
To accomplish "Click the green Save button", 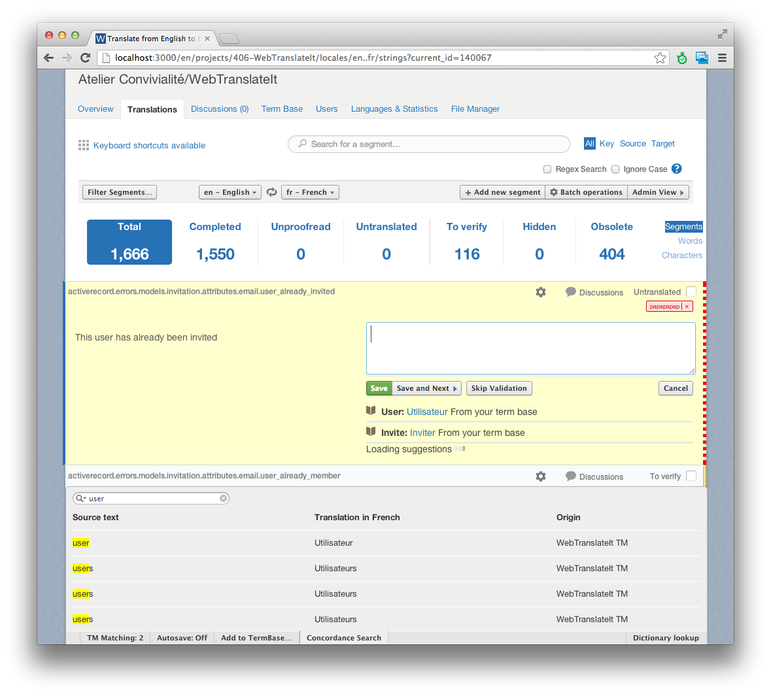I will [379, 388].
